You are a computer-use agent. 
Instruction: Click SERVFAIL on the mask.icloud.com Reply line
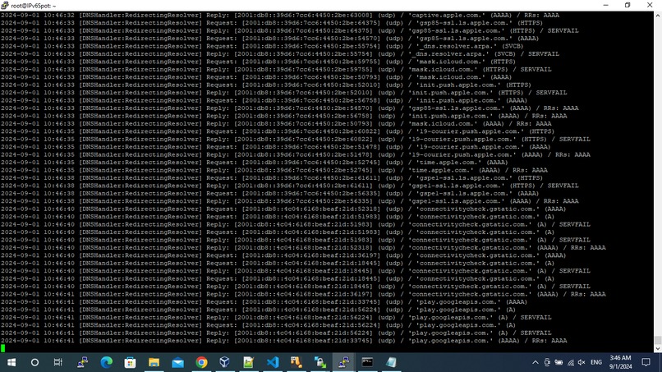point(536,69)
